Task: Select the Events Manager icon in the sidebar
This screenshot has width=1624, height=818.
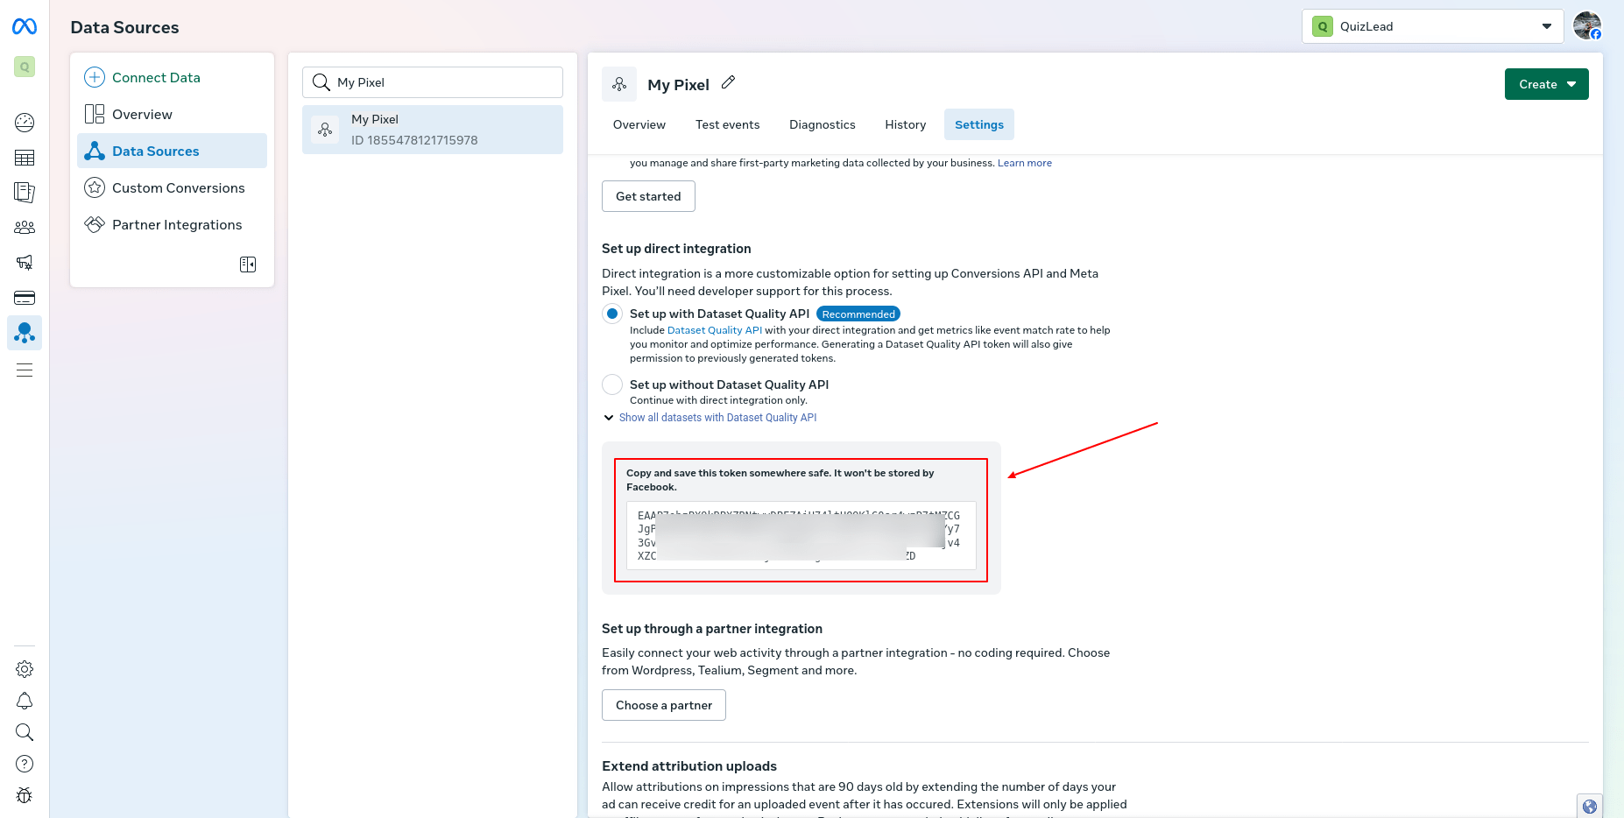Action: click(x=25, y=333)
